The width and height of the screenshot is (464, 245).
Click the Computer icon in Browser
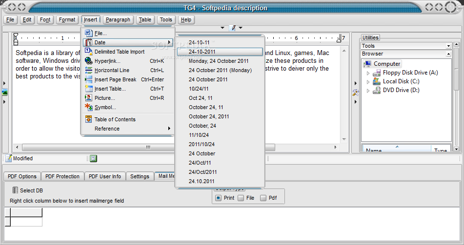(367, 64)
